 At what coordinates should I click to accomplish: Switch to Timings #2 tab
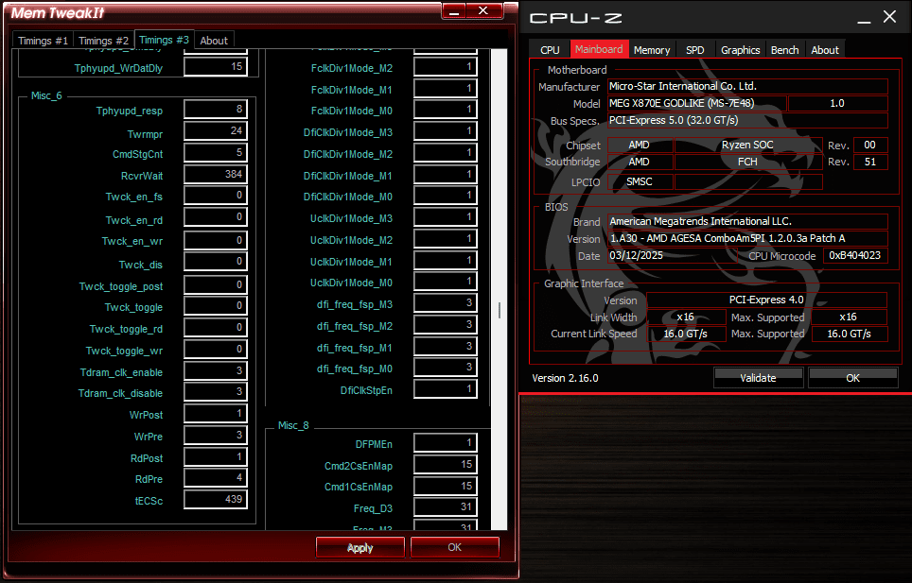point(103,41)
